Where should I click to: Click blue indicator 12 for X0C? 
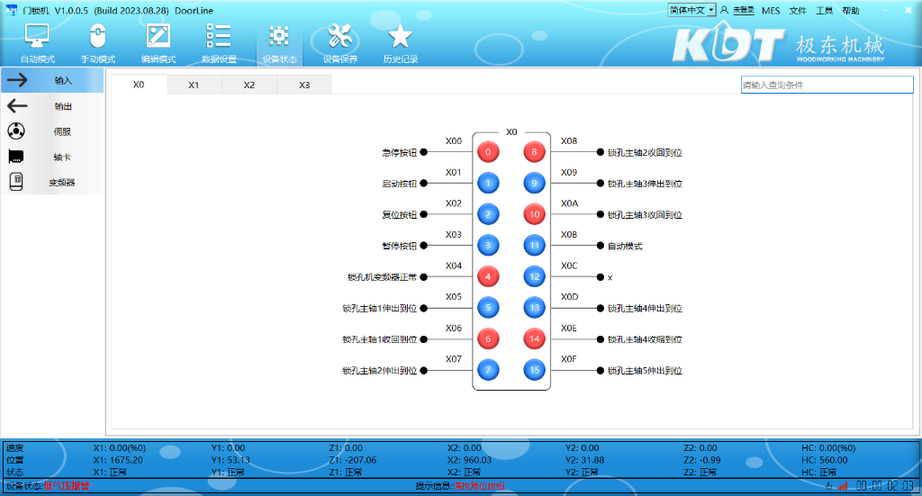click(535, 277)
